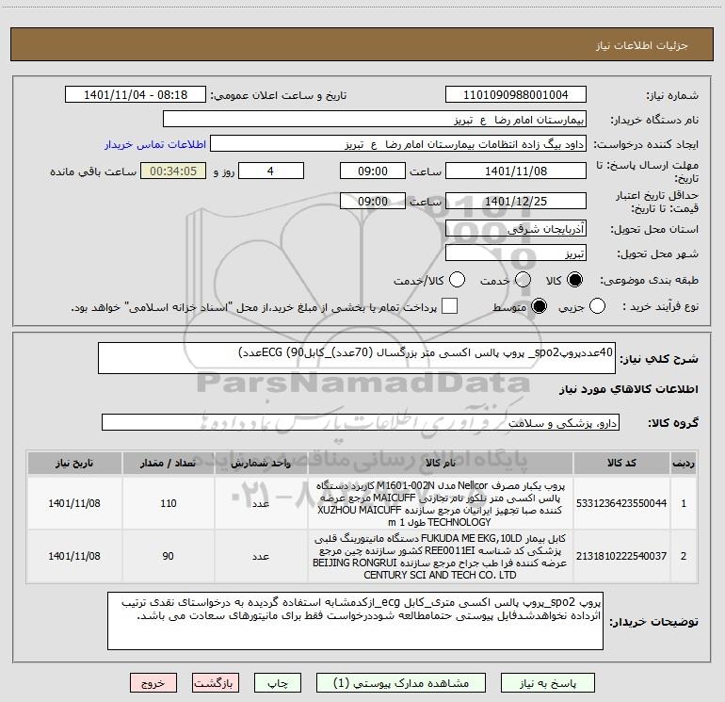Click the پاسخ به نیاز button
The width and height of the screenshot is (725, 702).
tap(547, 683)
